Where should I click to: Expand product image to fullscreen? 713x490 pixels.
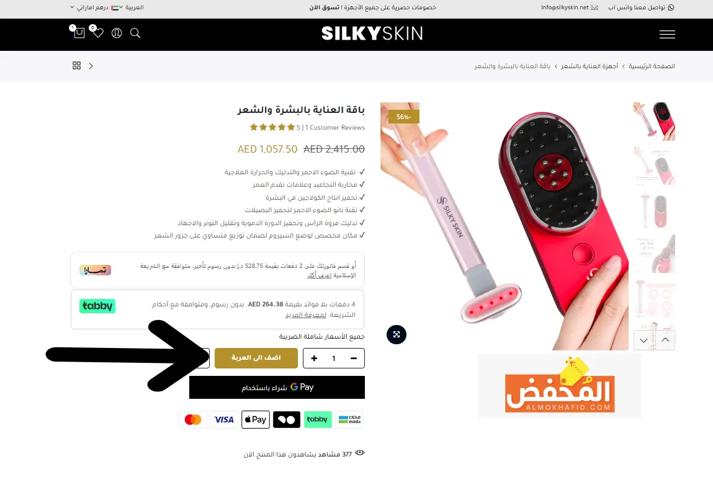coord(397,334)
